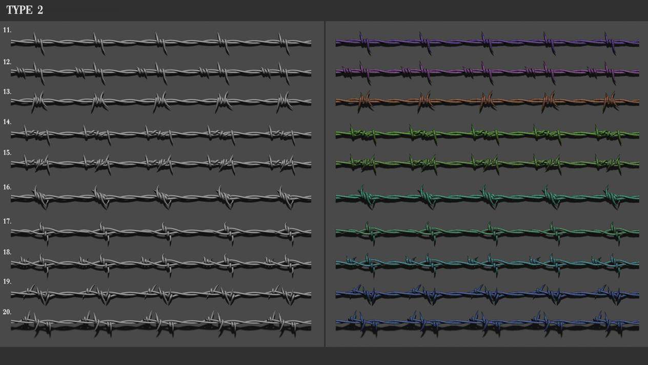
Task: Click the number label "14."
Action: 7,122
